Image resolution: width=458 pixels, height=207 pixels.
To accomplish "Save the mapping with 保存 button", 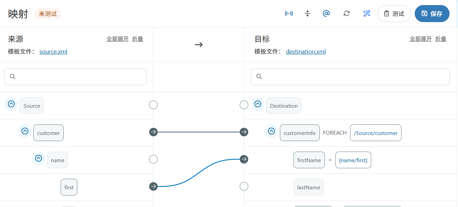I will tap(432, 14).
